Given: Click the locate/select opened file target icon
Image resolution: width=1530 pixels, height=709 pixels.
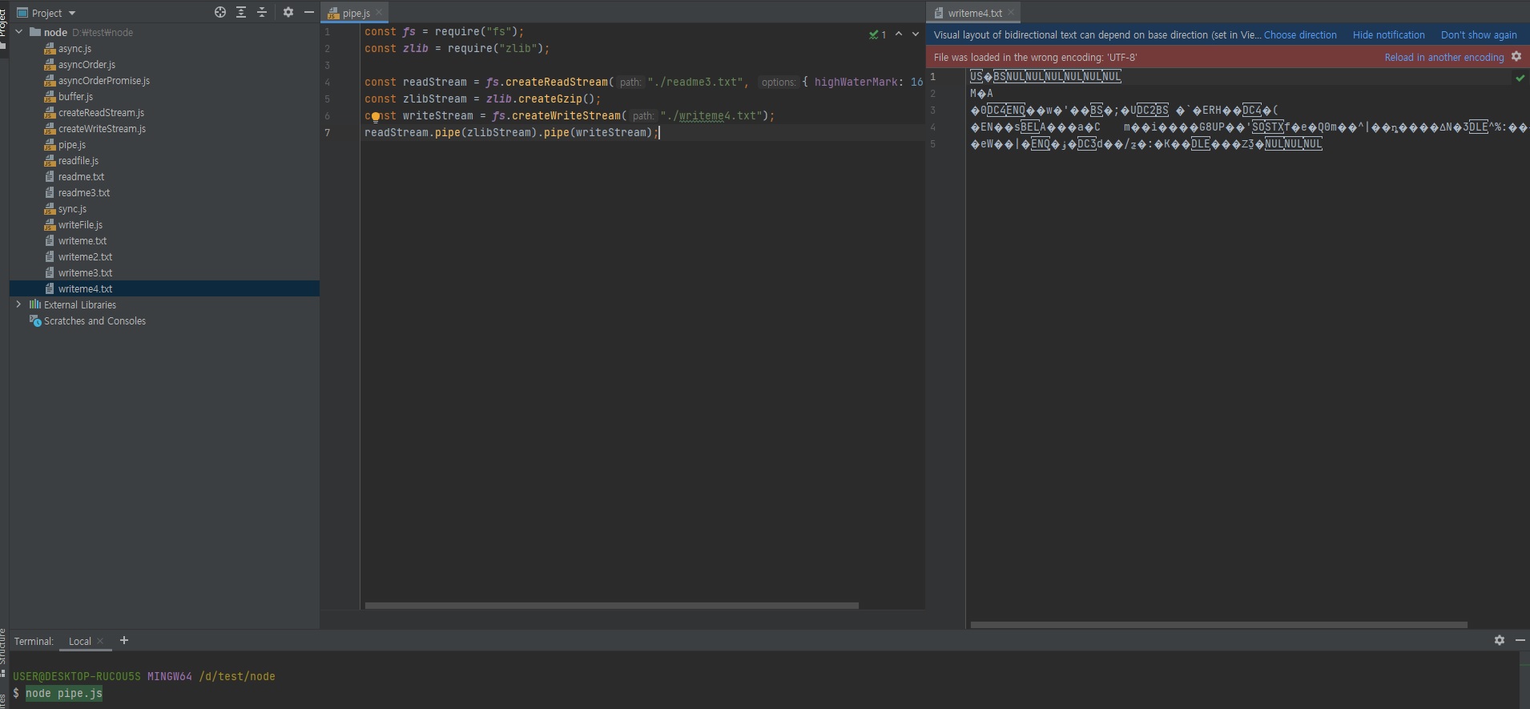Looking at the screenshot, I should [x=220, y=12].
